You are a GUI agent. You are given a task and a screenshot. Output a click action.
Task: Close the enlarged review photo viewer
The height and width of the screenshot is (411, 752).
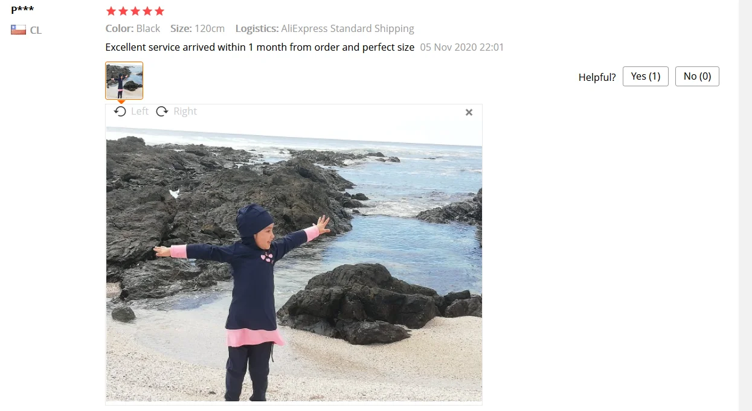pyautogui.click(x=469, y=112)
